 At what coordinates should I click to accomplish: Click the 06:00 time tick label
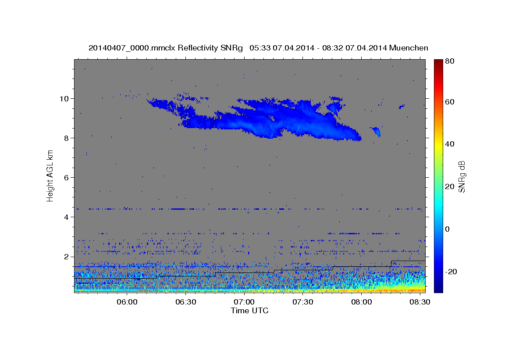[127, 302]
